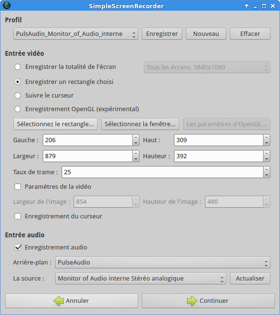Increase the Gauche value with up arrow
Viewport: 280px width, 315px height.
tap(136, 137)
